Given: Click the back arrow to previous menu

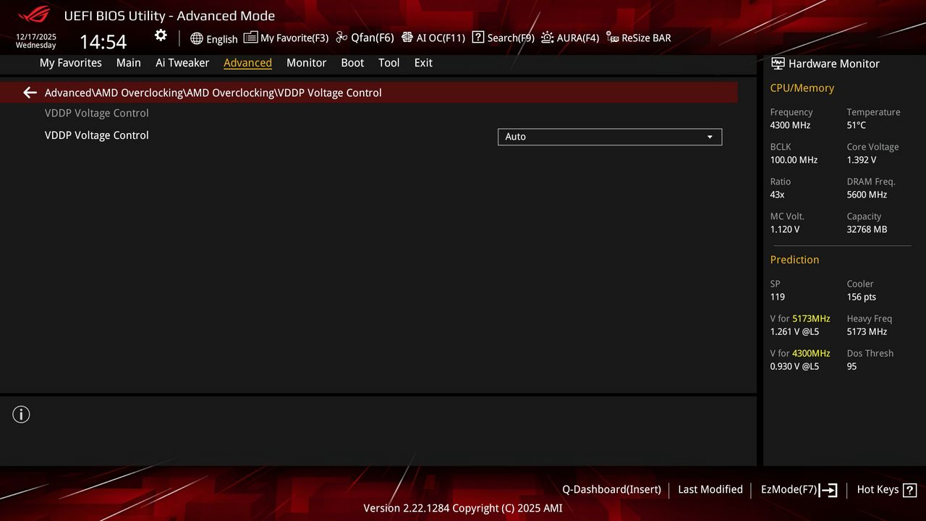Looking at the screenshot, I should click(x=29, y=92).
